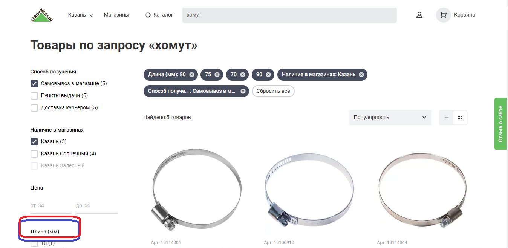Open the Отзыв о сайте feedback tab

point(501,124)
